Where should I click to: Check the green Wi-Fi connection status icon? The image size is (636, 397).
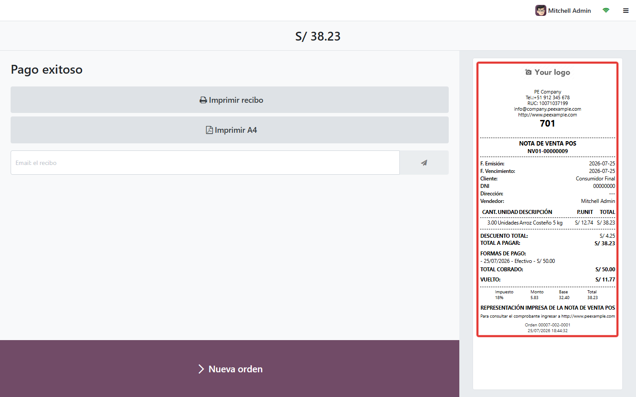606,11
